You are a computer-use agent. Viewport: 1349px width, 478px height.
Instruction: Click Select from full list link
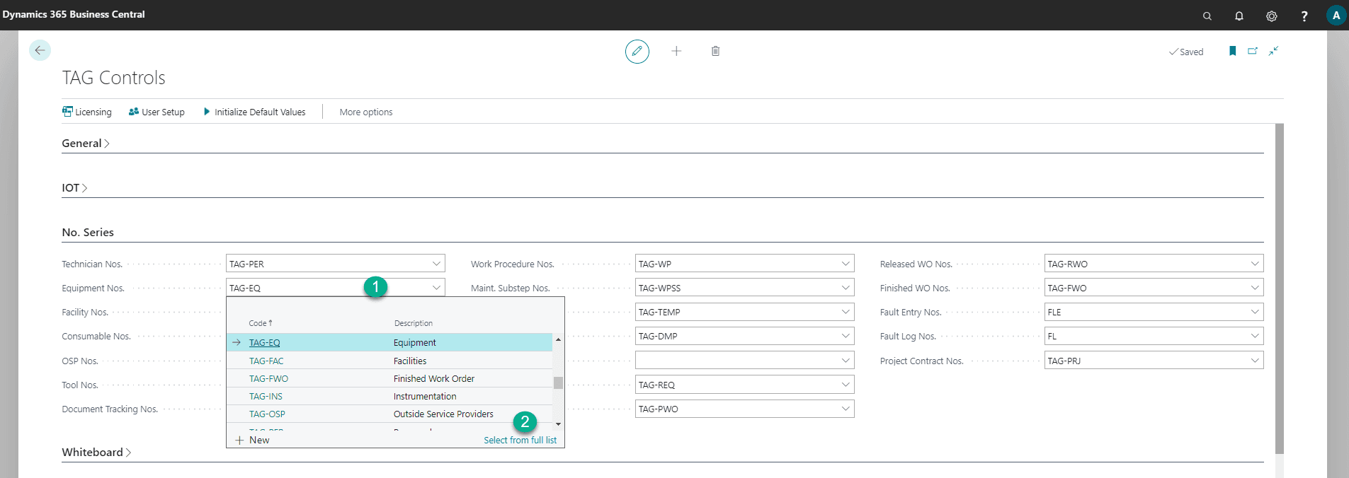tap(520, 440)
